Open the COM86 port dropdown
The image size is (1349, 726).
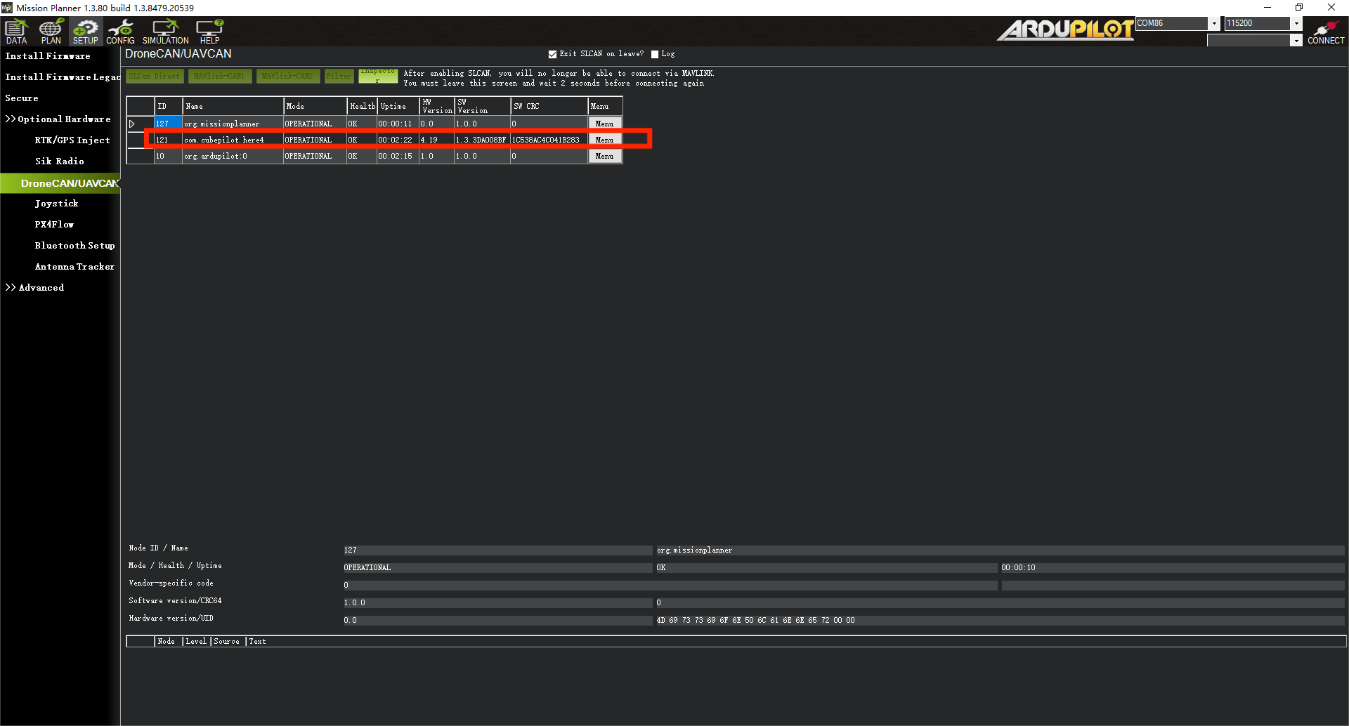coord(1213,23)
